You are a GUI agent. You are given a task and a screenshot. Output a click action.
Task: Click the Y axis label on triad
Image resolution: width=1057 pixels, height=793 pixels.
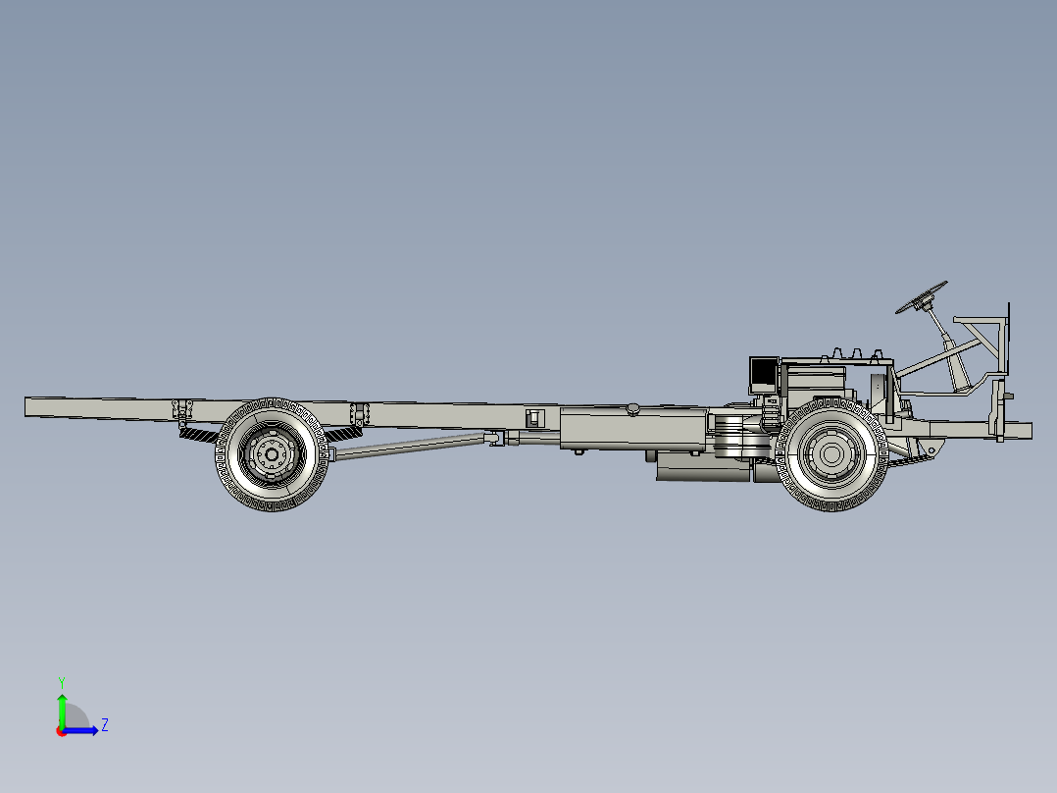coord(62,682)
